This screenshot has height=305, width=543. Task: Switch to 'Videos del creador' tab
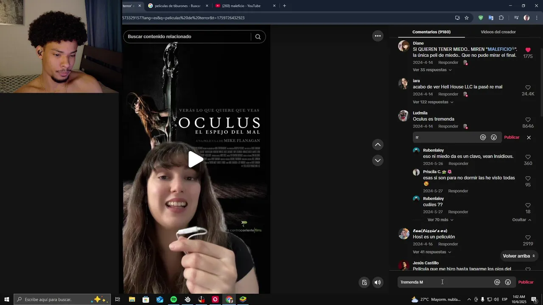[x=498, y=32]
